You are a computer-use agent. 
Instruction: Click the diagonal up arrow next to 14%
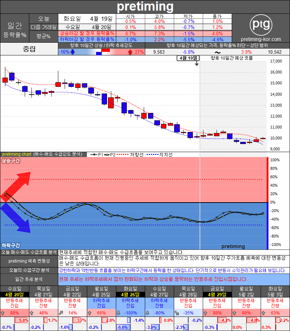click(x=61, y=313)
